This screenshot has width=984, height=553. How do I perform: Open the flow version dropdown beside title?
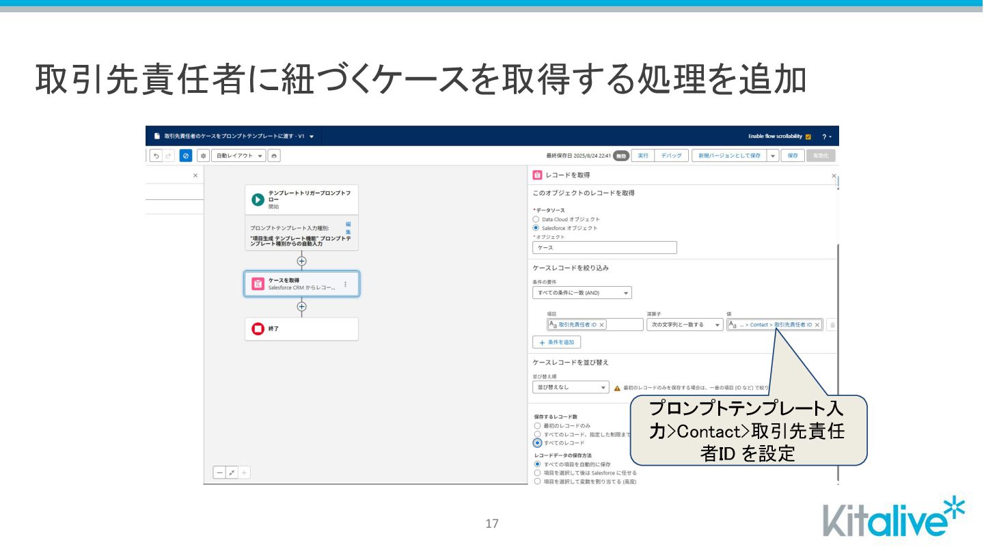pos(312,137)
